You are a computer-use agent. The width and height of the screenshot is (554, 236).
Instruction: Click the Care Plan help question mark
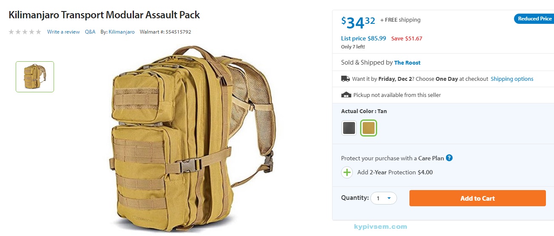tap(449, 158)
